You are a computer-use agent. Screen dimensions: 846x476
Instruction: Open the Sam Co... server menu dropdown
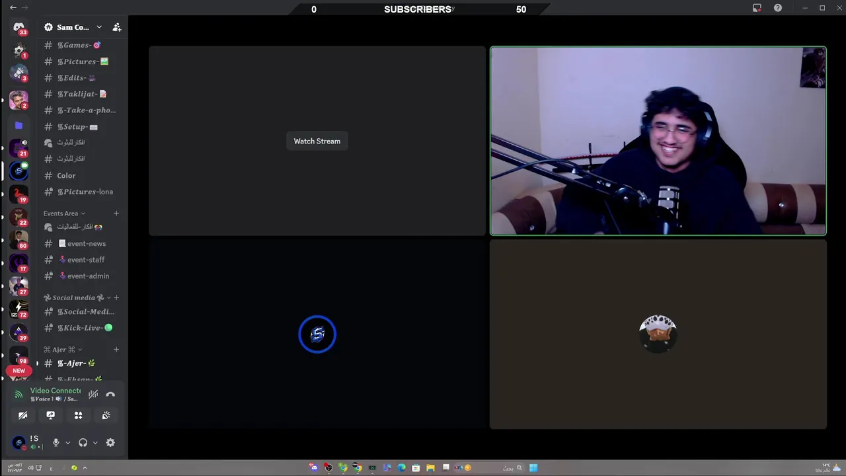pos(99,27)
